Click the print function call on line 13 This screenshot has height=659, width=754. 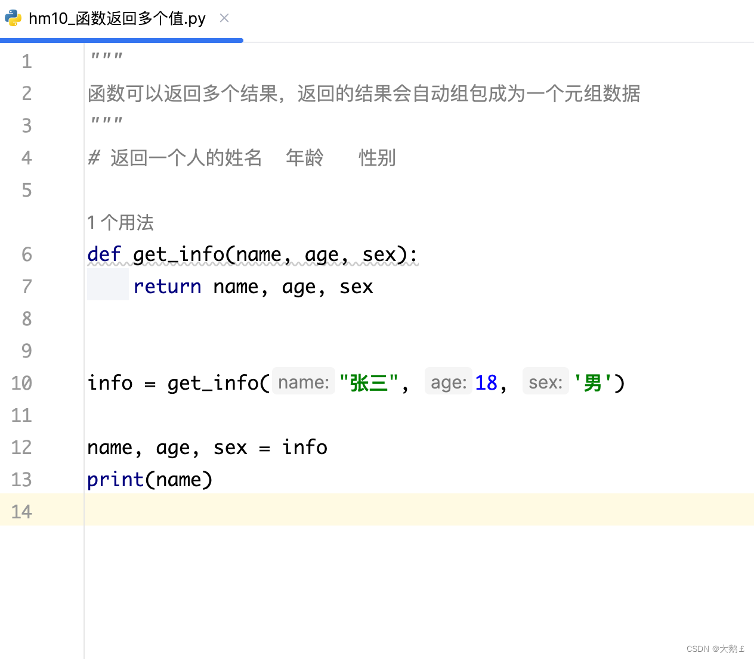115,479
